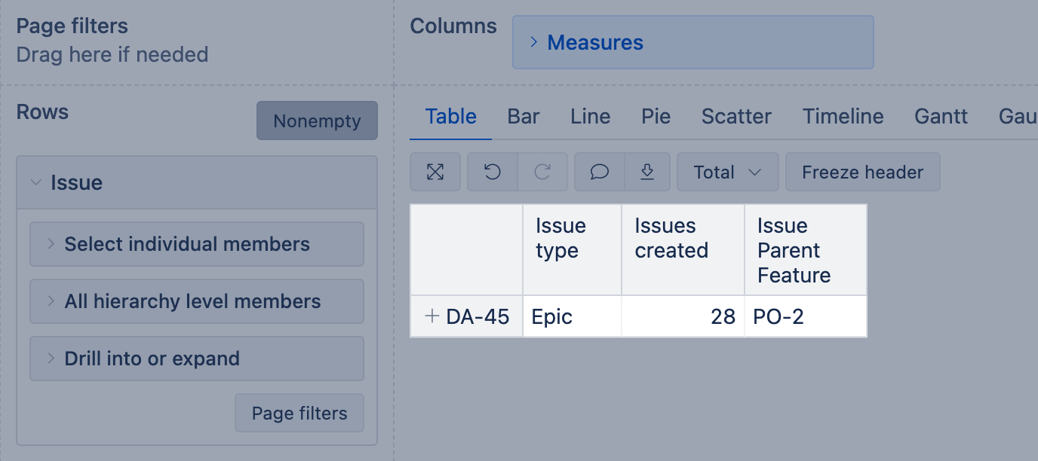
Task: Expand DA-45 row with plus icon
Action: 432,316
